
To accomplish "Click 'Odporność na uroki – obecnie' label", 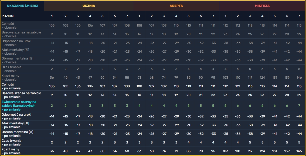I will 16,43.
